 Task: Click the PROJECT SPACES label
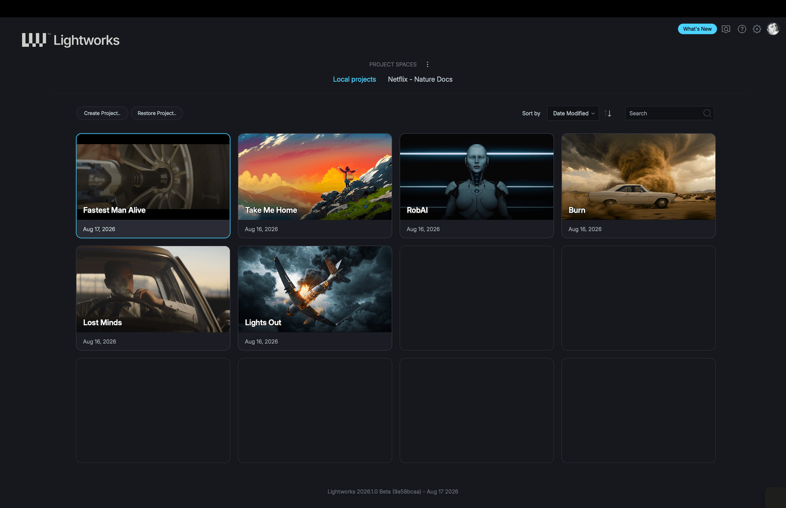(393, 64)
